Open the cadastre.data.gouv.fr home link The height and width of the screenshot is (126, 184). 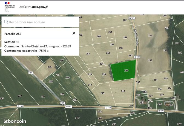34,7
